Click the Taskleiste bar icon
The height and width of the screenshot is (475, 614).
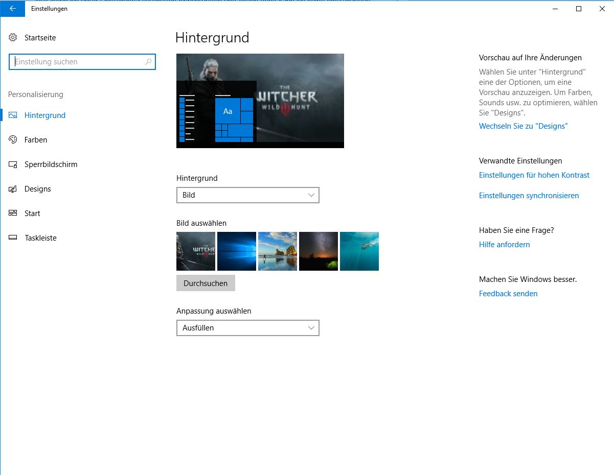13,238
